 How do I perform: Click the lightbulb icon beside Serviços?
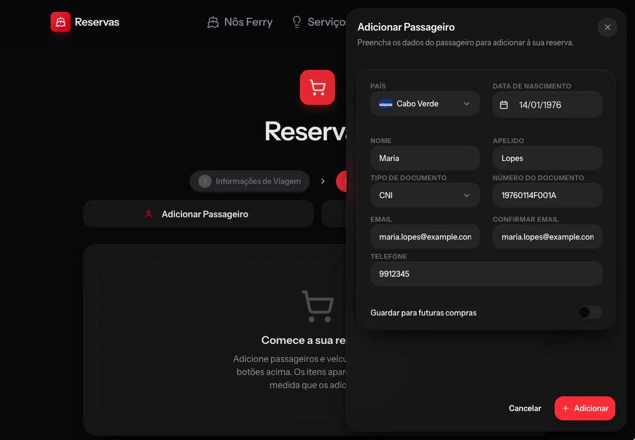[296, 22]
